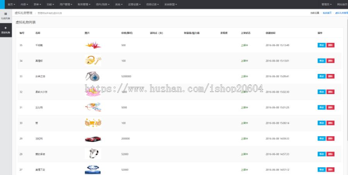Open the 信息记录 dropdown menu
The image size is (348, 175).
(152, 4)
